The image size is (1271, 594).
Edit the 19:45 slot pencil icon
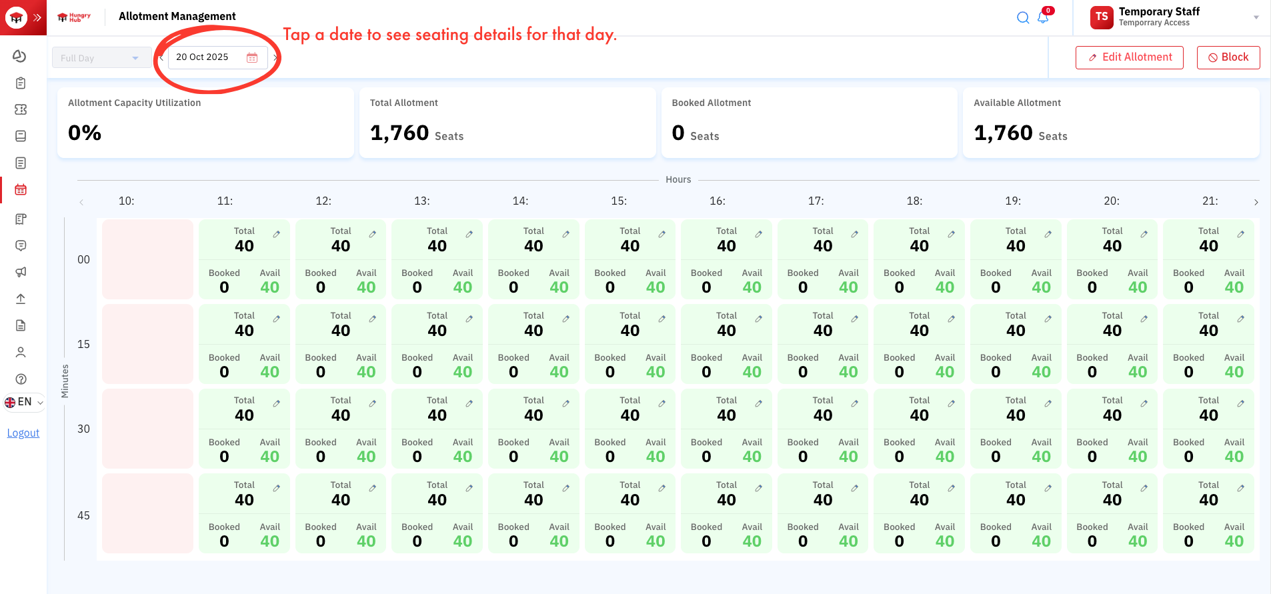[x=1048, y=488]
